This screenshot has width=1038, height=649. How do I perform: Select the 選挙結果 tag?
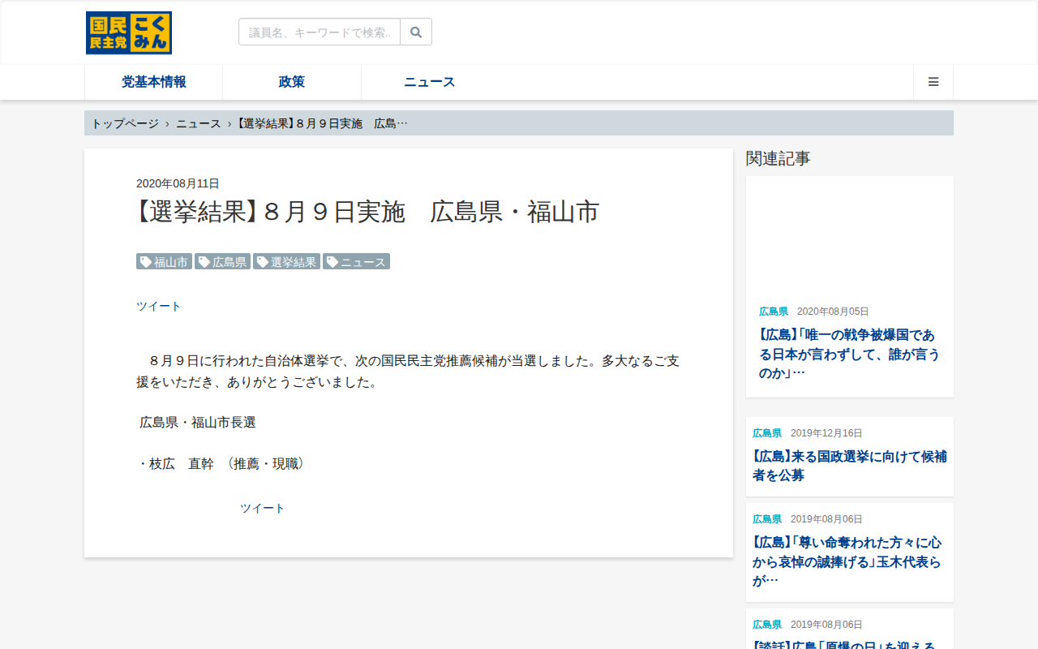[x=286, y=261]
